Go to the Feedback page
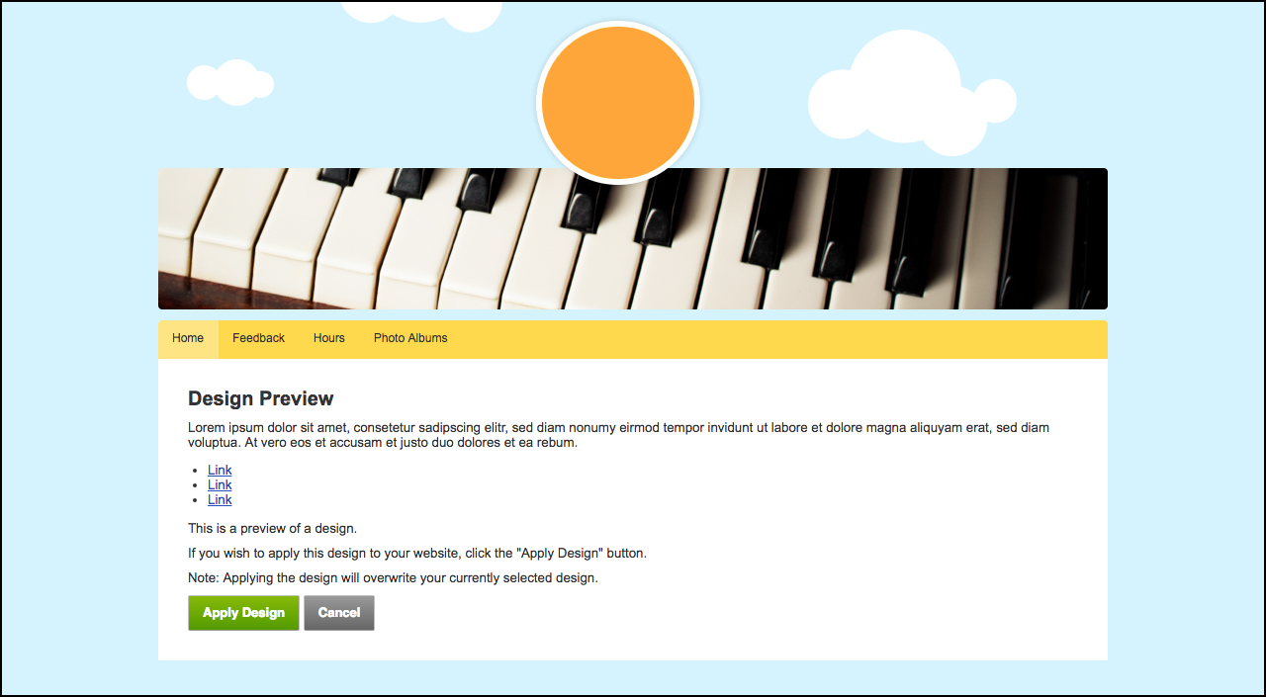This screenshot has height=697, width=1266. (258, 338)
